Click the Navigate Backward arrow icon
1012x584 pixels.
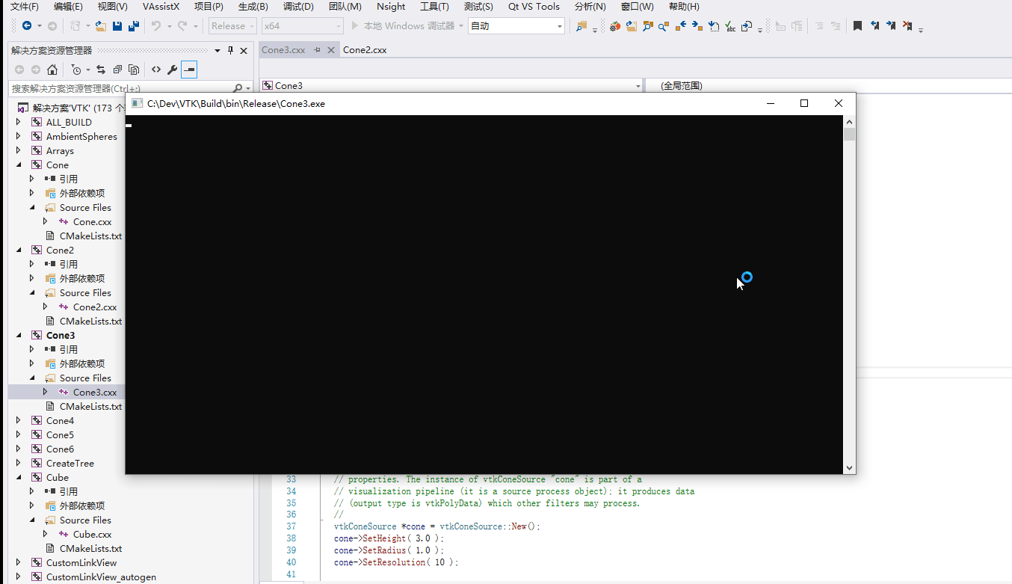(27, 25)
